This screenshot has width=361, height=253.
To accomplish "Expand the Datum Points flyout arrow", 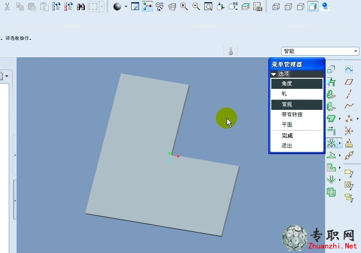I will pyautogui.click(x=358, y=119).
